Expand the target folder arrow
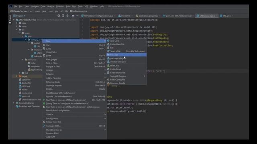 click(x=16, y=76)
